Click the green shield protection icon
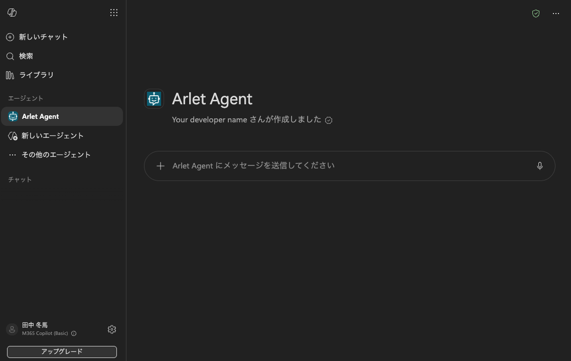This screenshot has height=361, width=571. click(536, 14)
